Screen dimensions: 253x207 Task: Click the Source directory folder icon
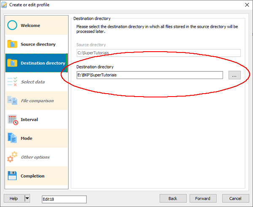(13, 45)
